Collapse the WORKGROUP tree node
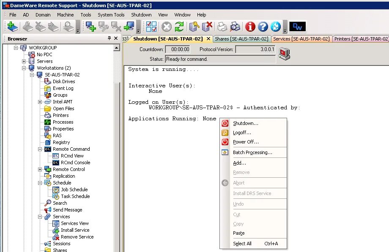 [16, 48]
